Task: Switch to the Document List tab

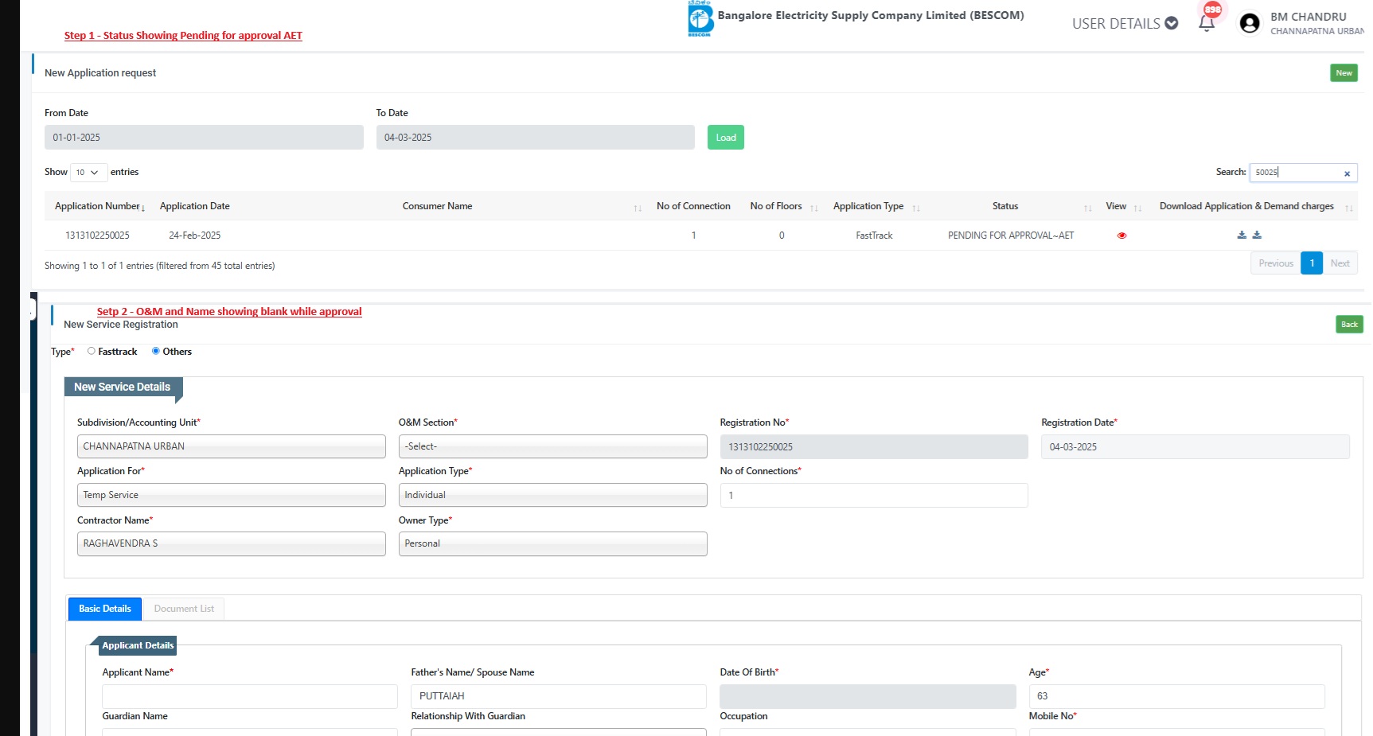Action: pos(184,609)
